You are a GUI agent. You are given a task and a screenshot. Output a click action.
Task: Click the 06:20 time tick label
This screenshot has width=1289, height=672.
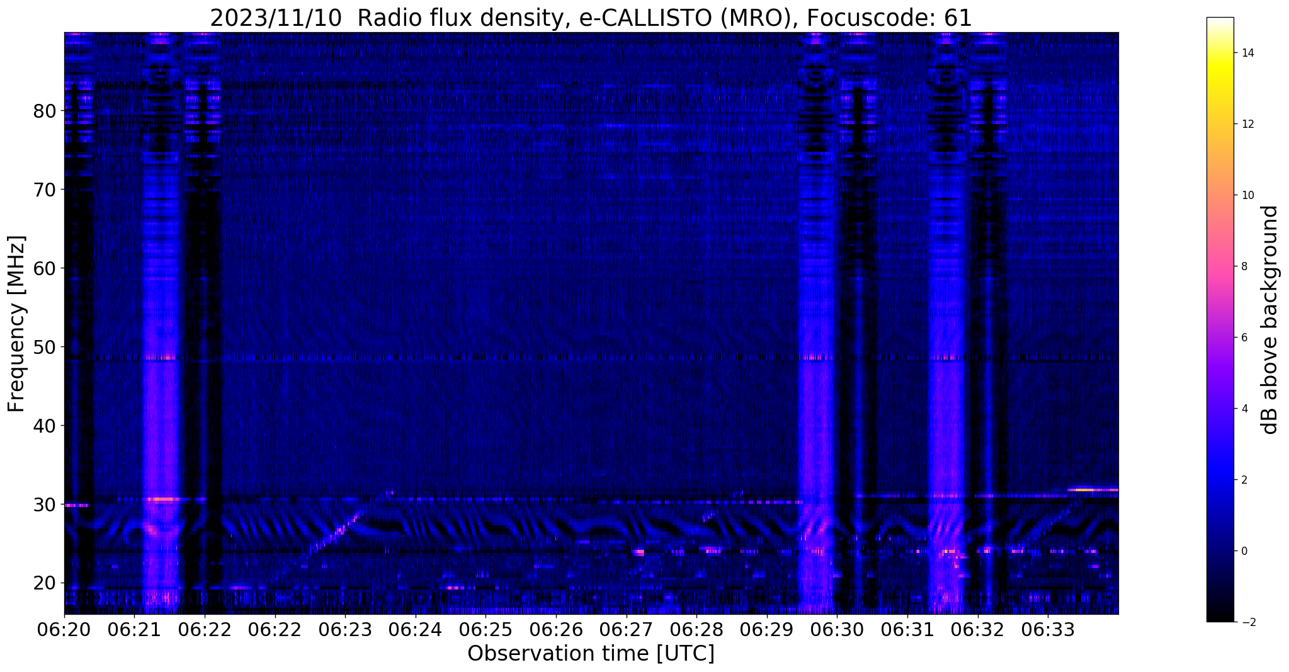pos(64,630)
